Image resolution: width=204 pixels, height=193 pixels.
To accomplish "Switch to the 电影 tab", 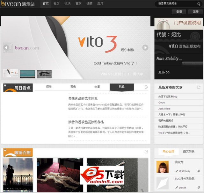I will (x=97, y=87).
